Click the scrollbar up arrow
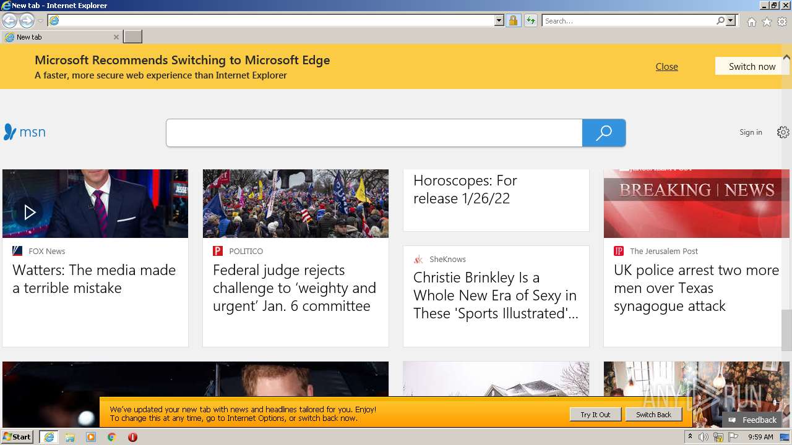 pos(786,57)
